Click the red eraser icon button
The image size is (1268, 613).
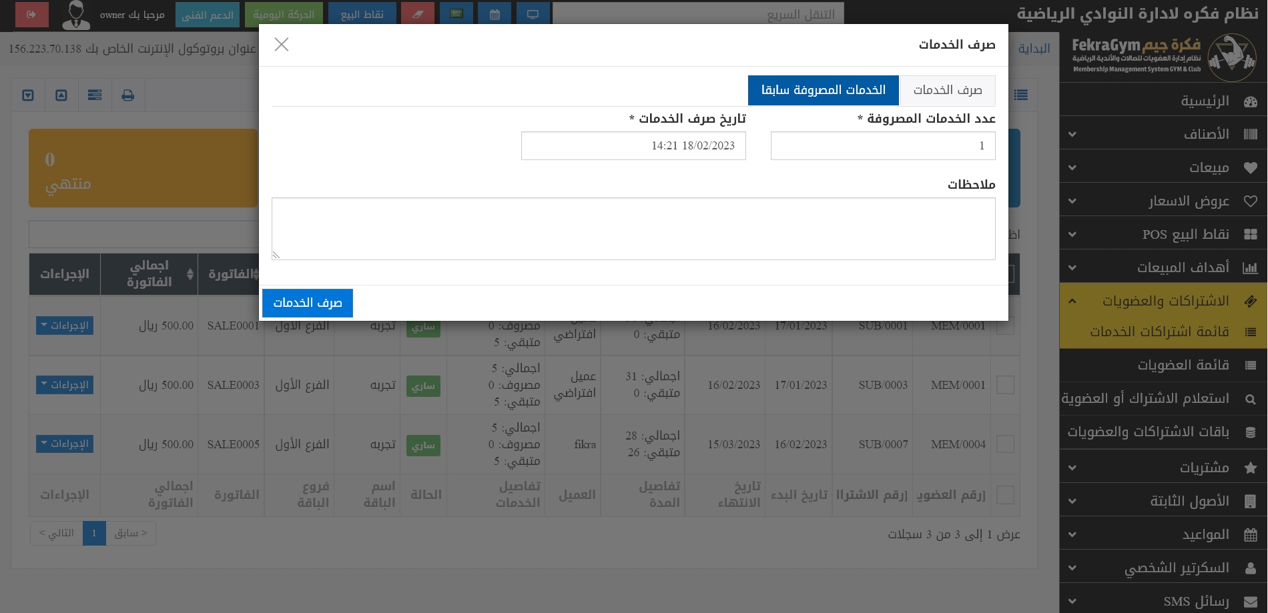(418, 15)
